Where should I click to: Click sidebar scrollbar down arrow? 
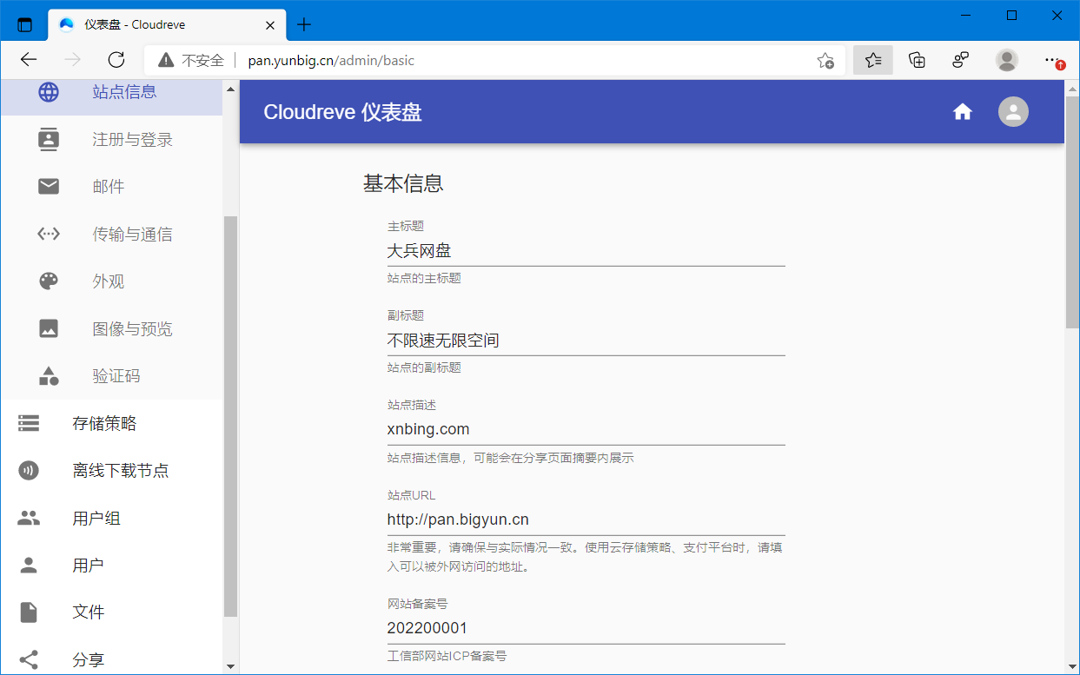[230, 666]
